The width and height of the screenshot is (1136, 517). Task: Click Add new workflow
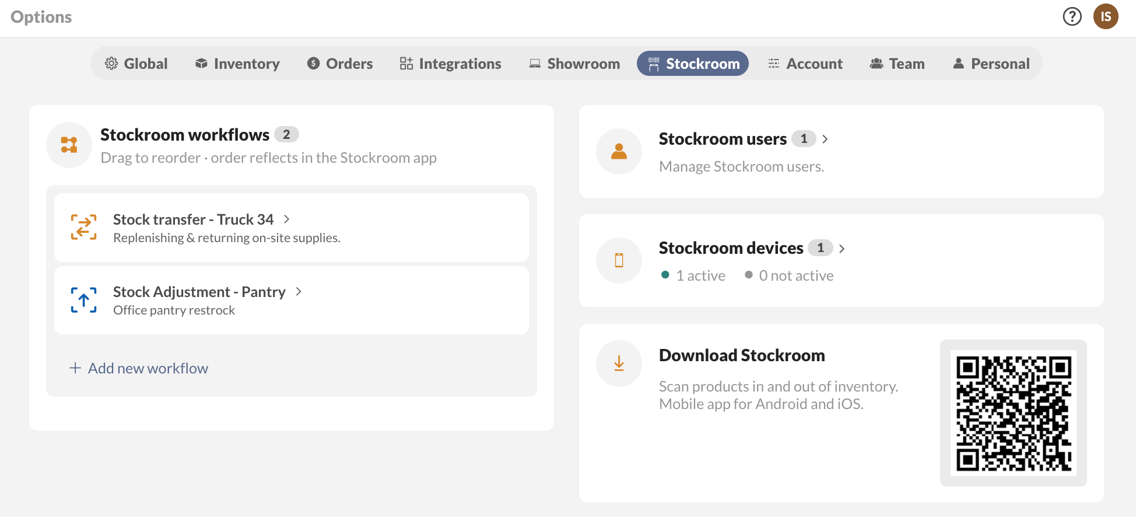point(139,368)
